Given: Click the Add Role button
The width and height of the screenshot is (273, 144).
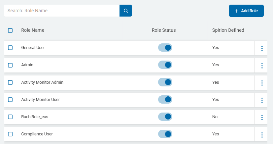Looking at the screenshot, I should pyautogui.click(x=246, y=11).
